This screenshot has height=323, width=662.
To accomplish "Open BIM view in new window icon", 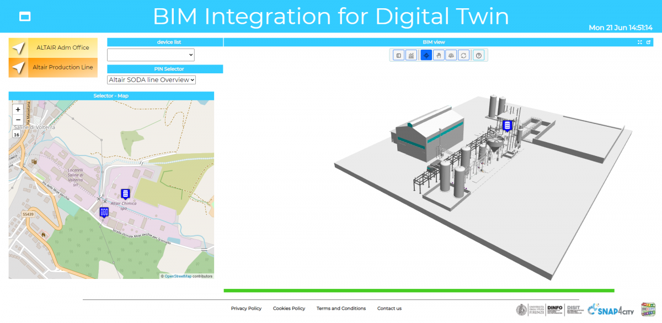I will point(649,42).
